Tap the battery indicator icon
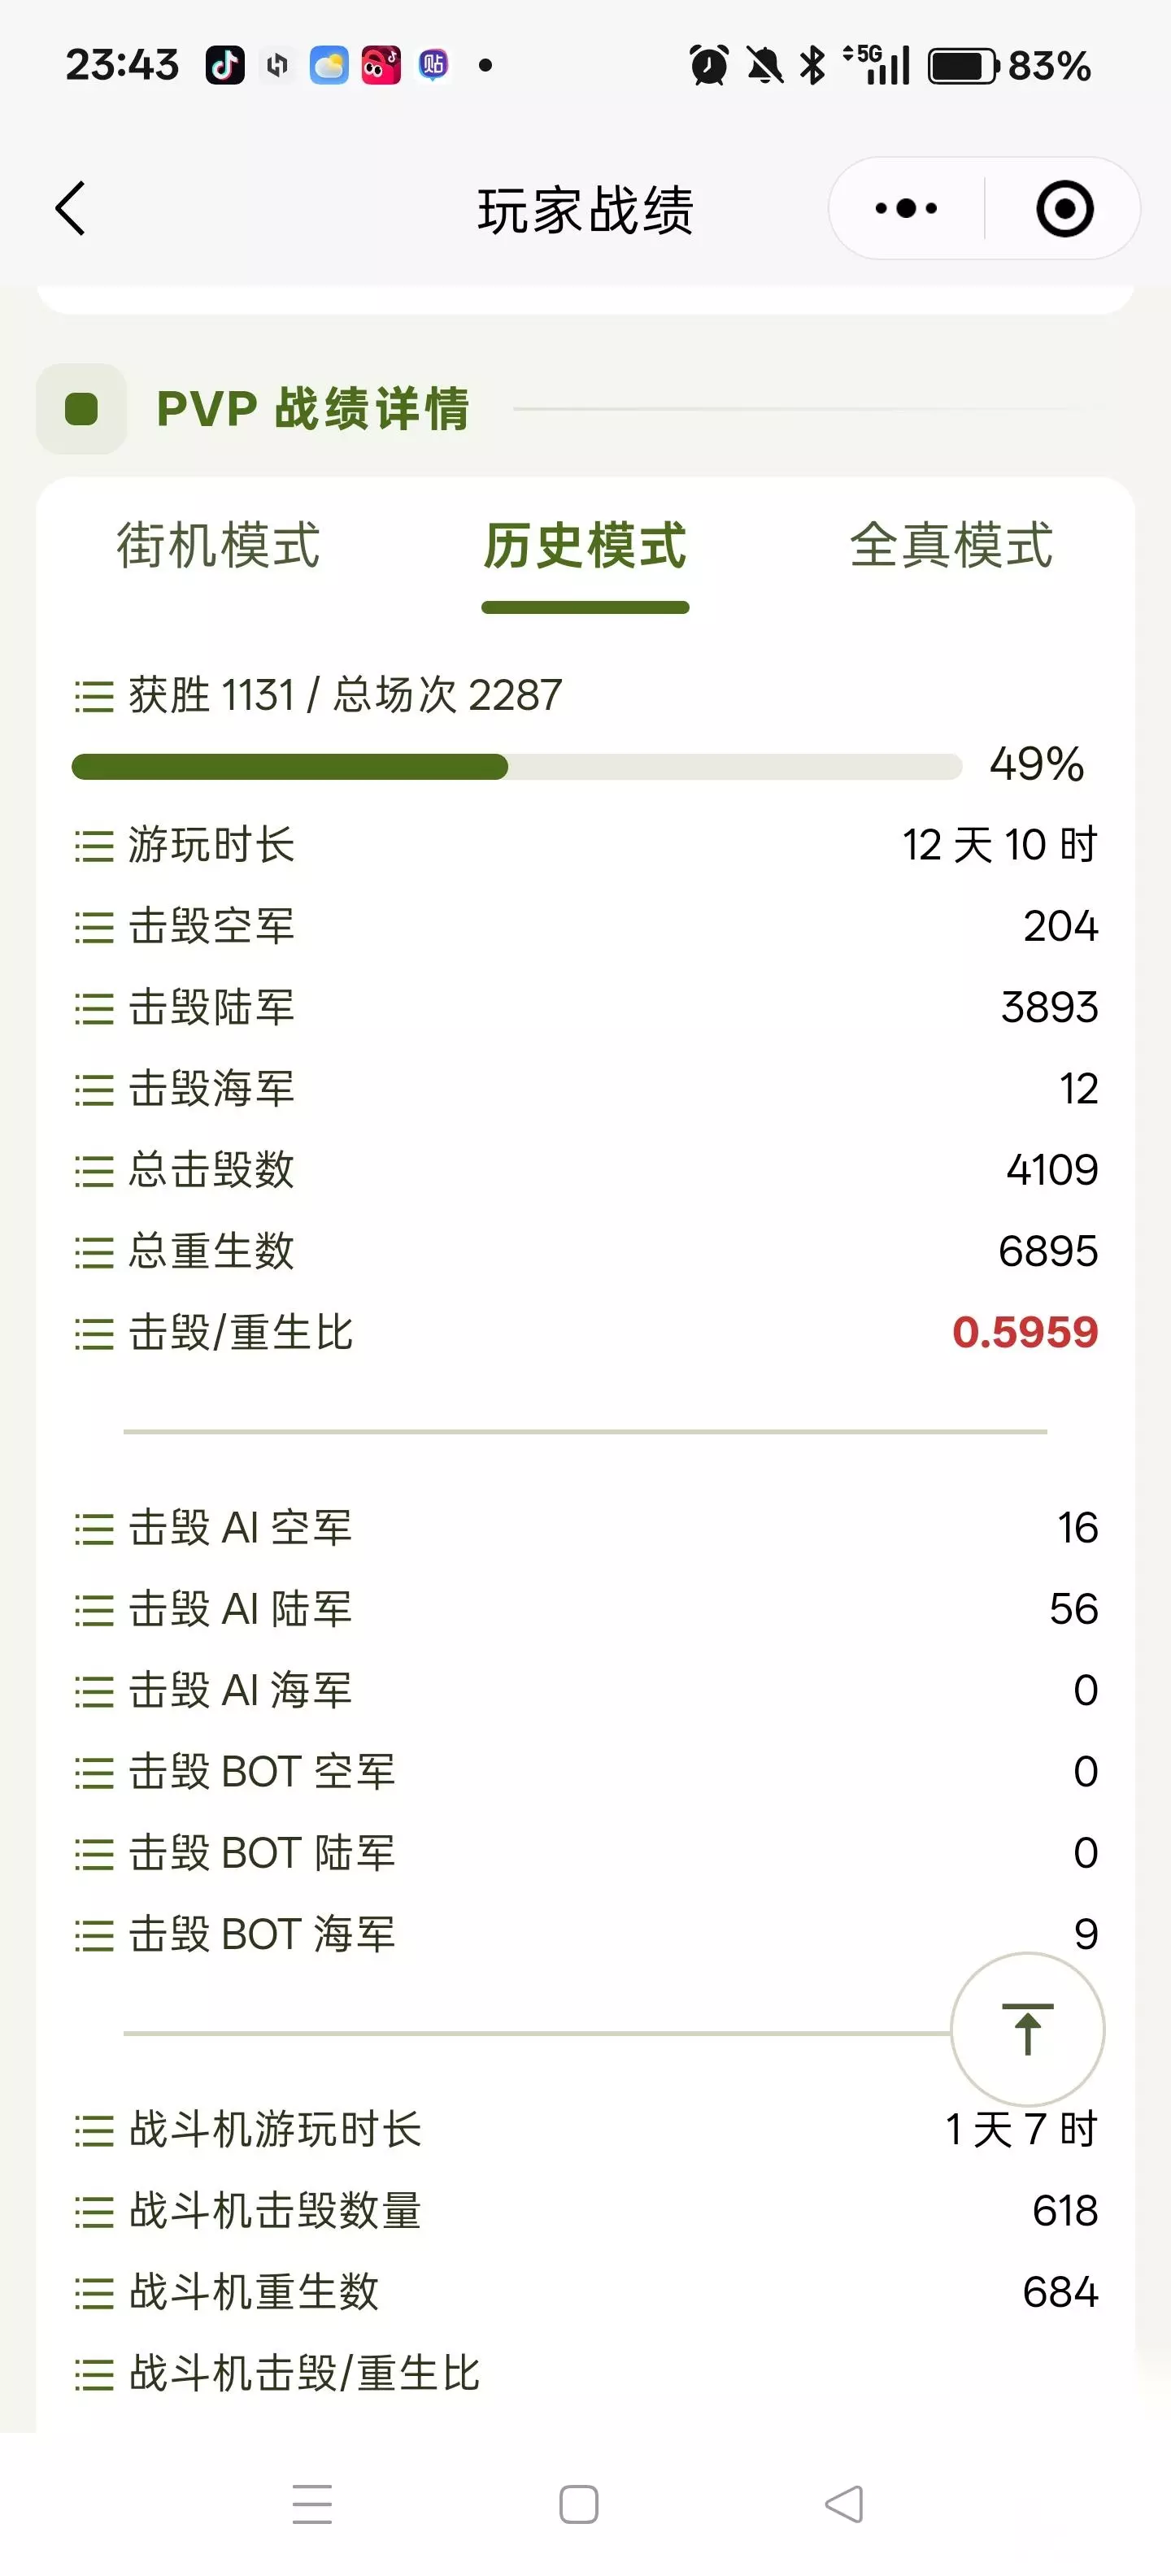Image resolution: width=1171 pixels, height=2576 pixels. point(963,66)
